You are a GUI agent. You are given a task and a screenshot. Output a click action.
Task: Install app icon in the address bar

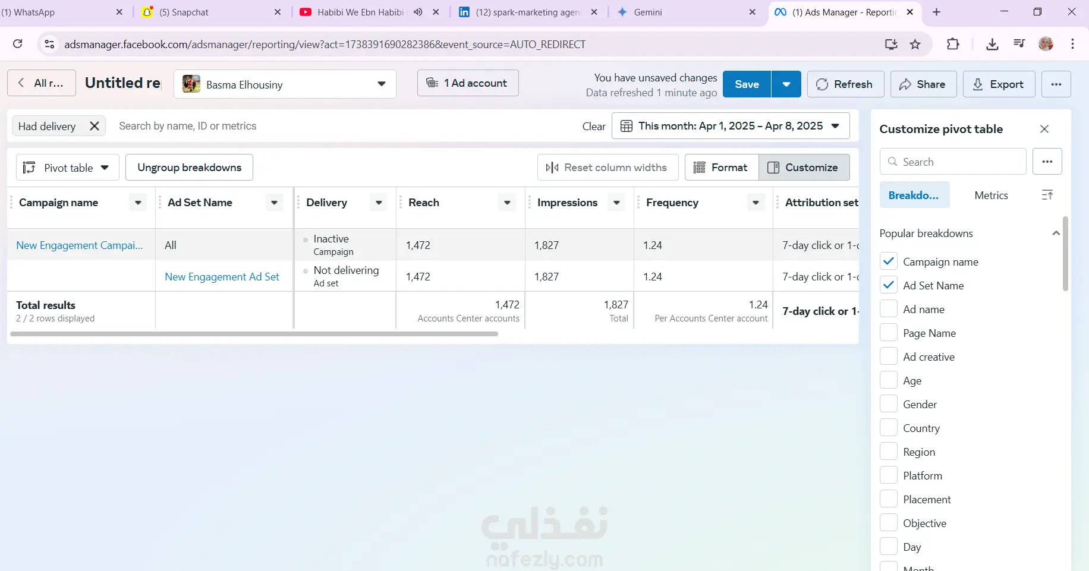click(x=890, y=44)
